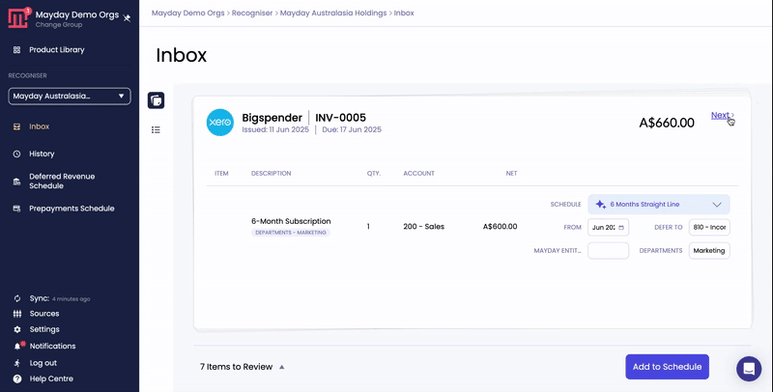Viewport: 773px width, 392px height.
Task: Click the Sources sliders icon
Action: point(17,314)
